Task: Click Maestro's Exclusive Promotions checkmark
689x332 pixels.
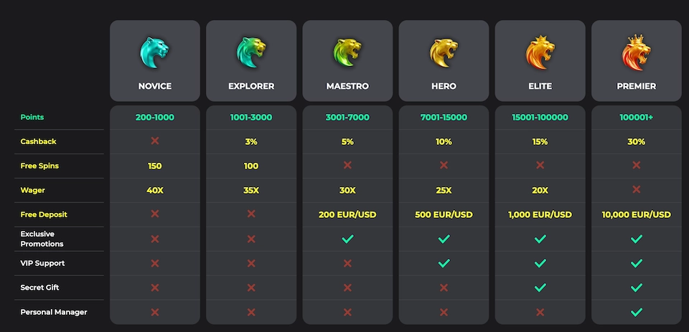Action: tap(347, 239)
